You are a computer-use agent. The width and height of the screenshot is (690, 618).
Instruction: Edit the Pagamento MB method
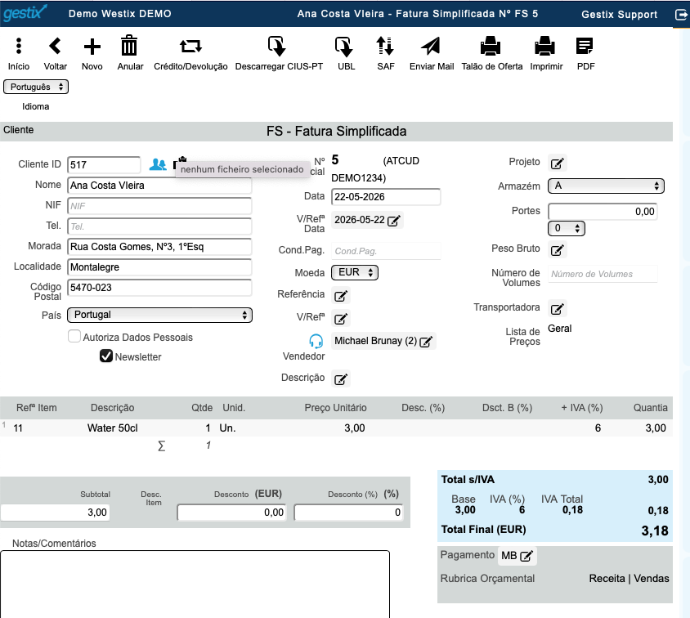click(x=517, y=556)
